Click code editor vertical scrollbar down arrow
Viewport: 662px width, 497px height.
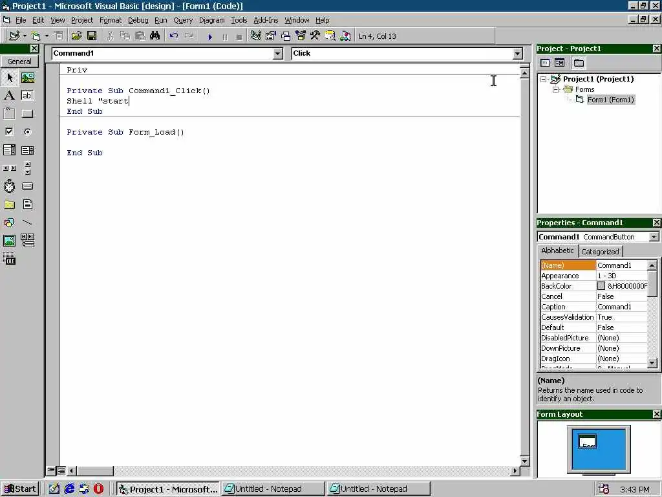524,461
